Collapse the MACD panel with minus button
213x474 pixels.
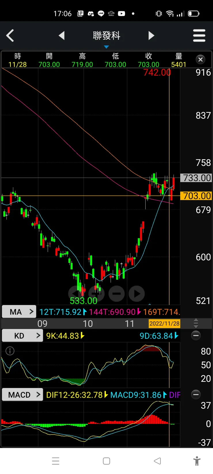196,394
